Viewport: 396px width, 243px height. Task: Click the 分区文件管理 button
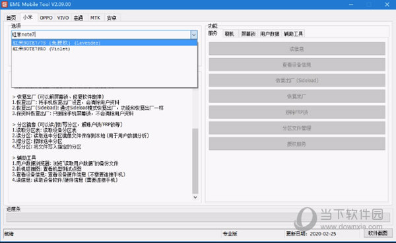(x=297, y=128)
